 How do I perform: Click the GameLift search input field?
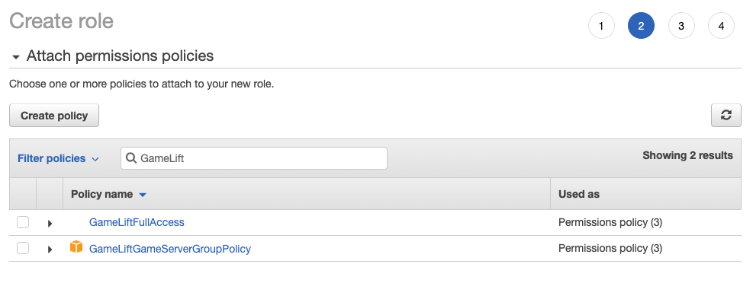pyautogui.click(x=253, y=158)
